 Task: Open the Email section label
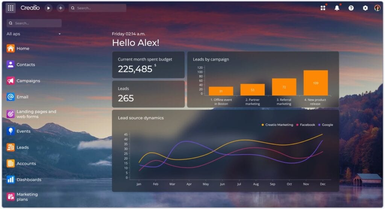point(22,97)
